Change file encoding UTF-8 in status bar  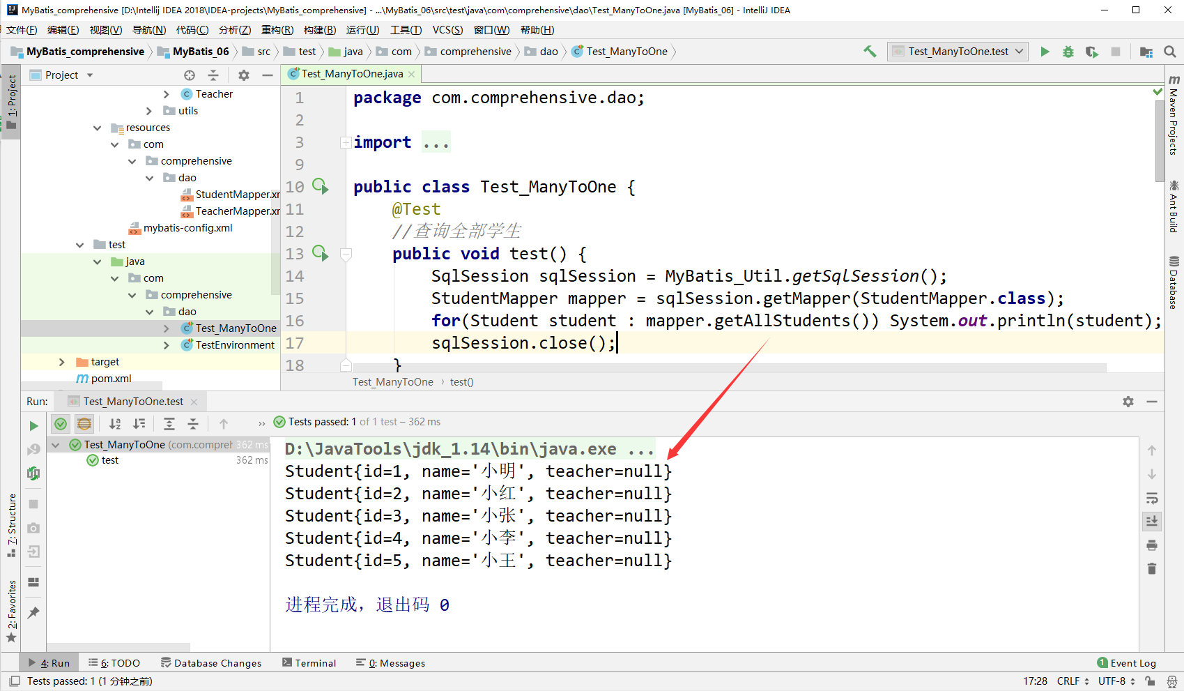pyautogui.click(x=1117, y=681)
